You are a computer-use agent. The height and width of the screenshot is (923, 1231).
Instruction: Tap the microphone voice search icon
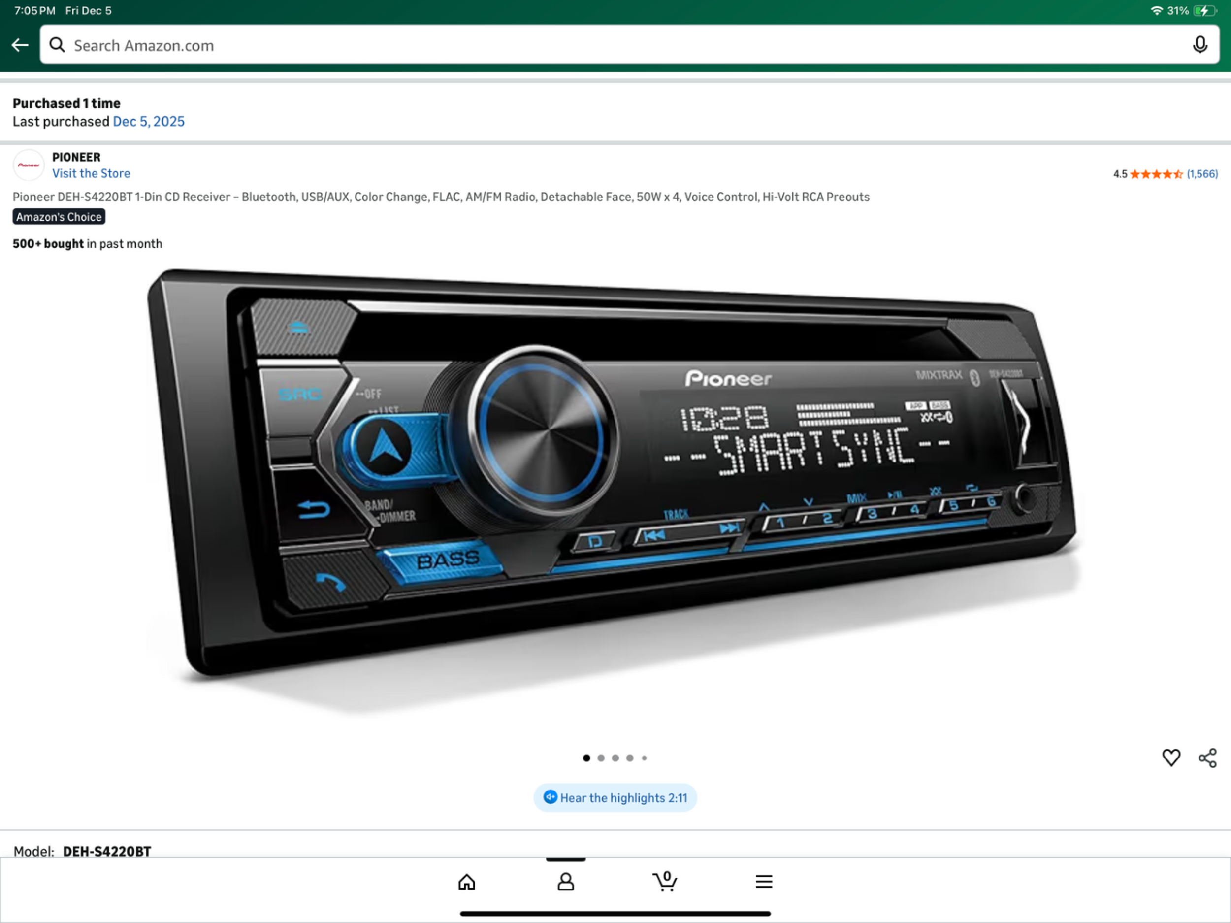pos(1200,45)
